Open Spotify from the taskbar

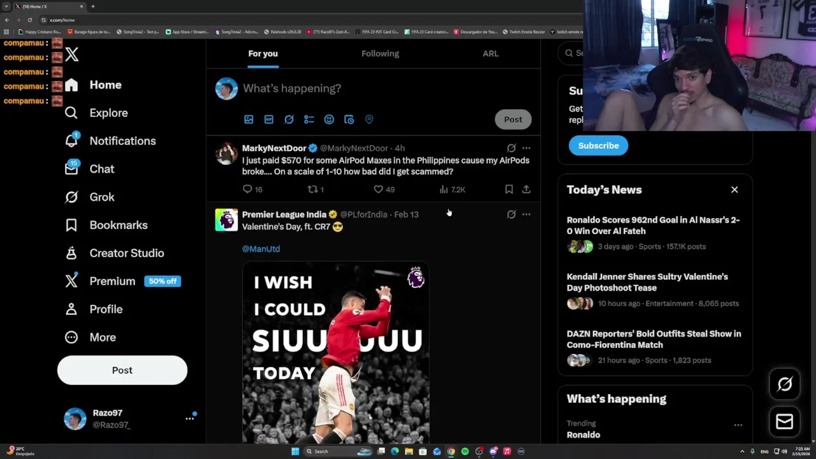pos(465,451)
